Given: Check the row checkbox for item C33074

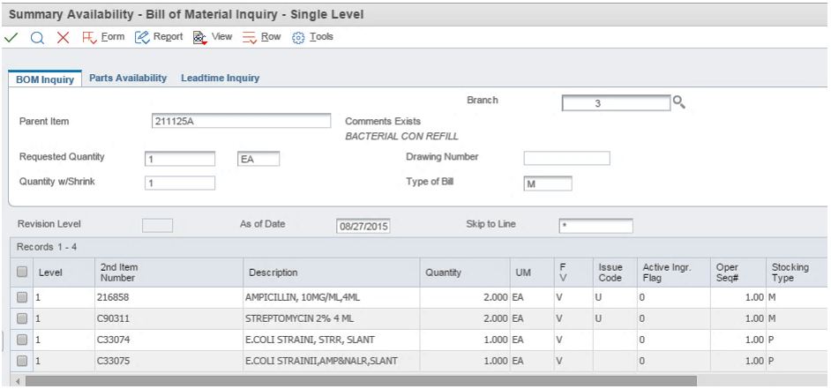Looking at the screenshot, I should tap(22, 340).
